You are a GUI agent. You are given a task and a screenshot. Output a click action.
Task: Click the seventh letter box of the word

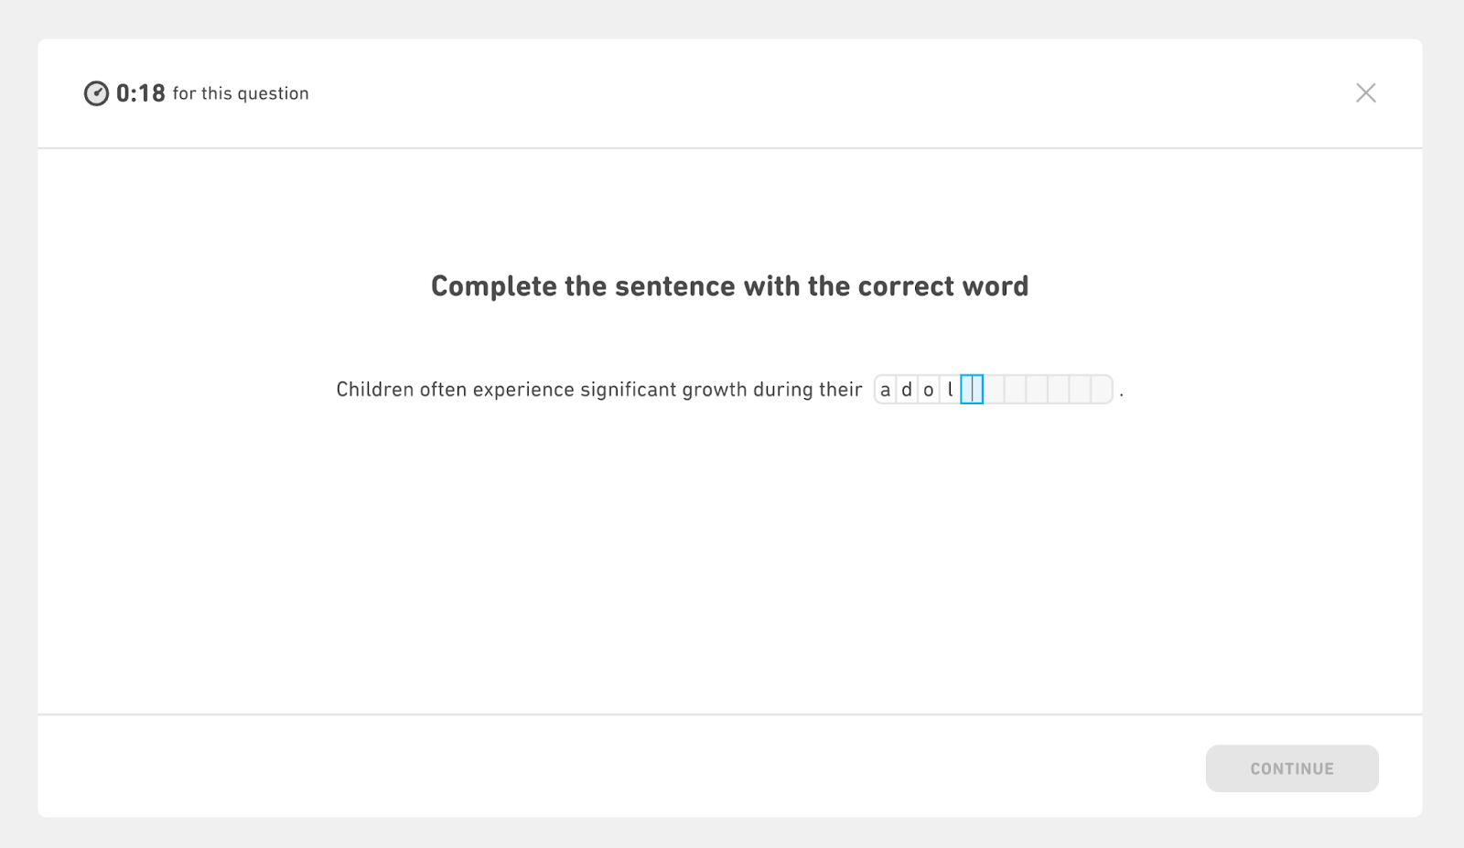[x=1016, y=390]
